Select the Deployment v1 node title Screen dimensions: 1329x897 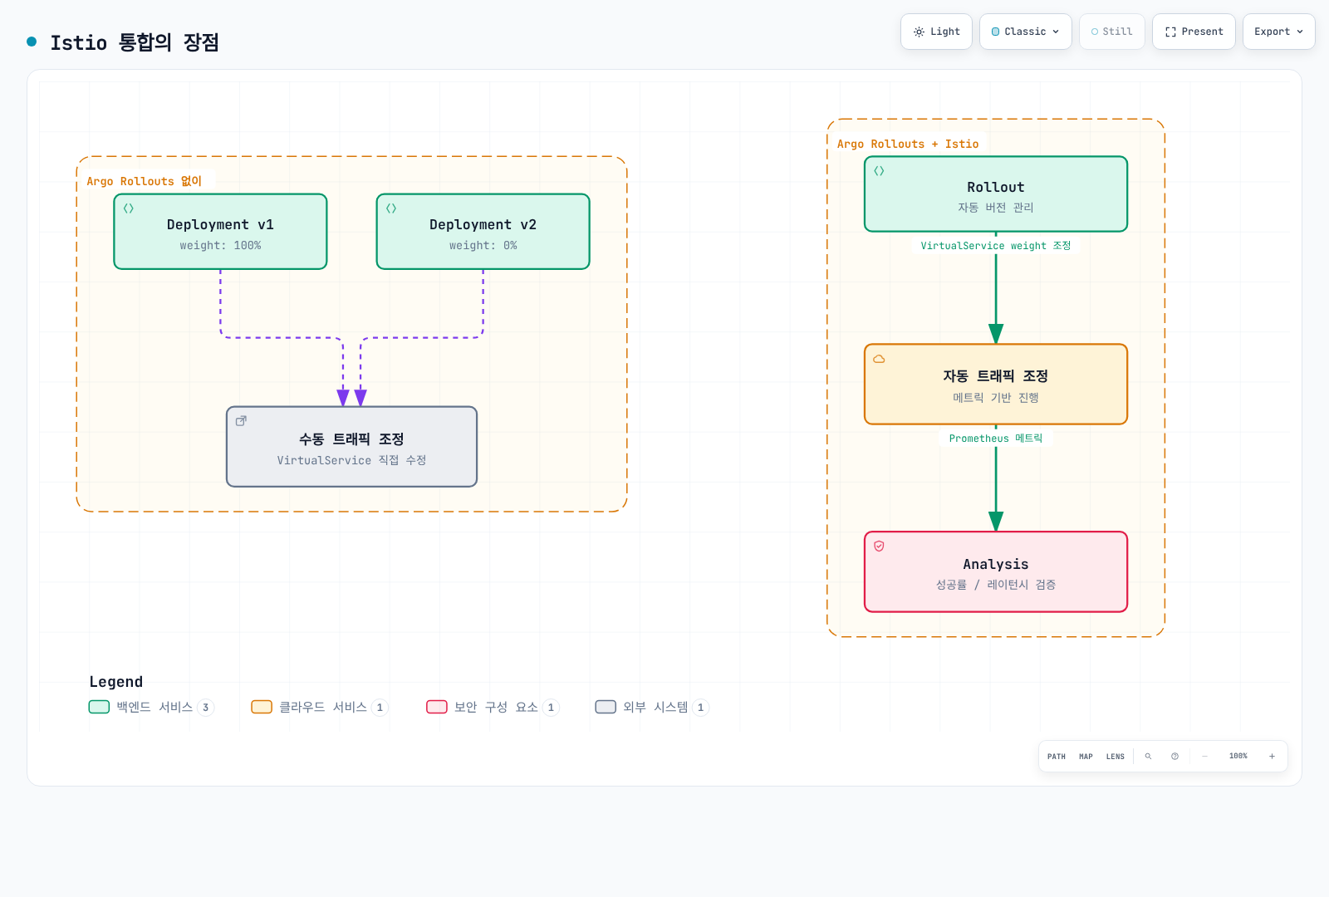pyautogui.click(x=220, y=224)
